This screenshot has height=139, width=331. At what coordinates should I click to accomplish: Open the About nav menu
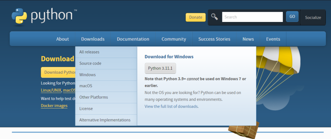point(62,39)
